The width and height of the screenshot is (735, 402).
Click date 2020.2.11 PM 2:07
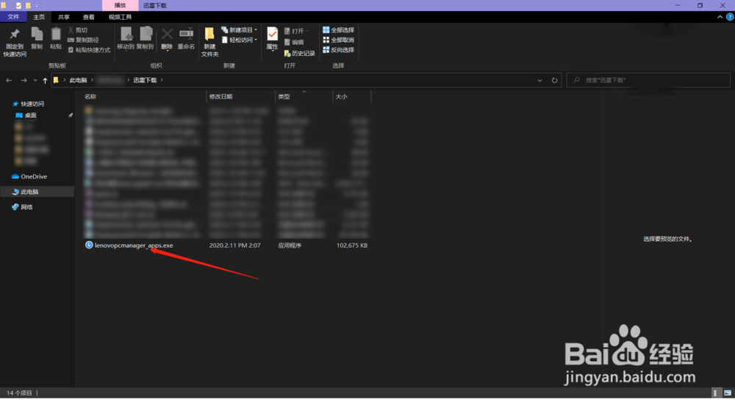(x=235, y=245)
